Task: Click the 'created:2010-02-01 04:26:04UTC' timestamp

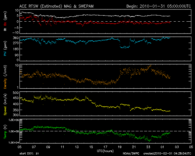Action: (x=167, y=154)
